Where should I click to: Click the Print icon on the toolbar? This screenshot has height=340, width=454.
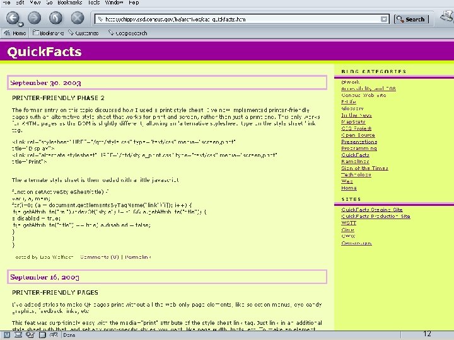447,16
